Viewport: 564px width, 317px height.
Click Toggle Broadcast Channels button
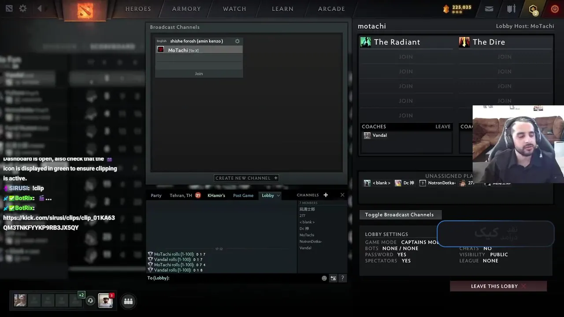pyautogui.click(x=399, y=215)
